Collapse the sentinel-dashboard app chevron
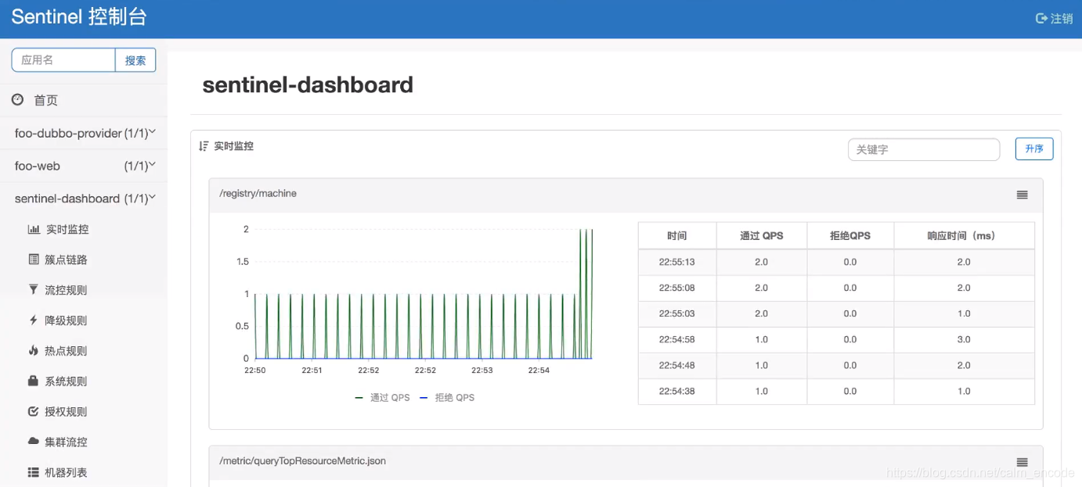1082x487 pixels. pos(153,198)
